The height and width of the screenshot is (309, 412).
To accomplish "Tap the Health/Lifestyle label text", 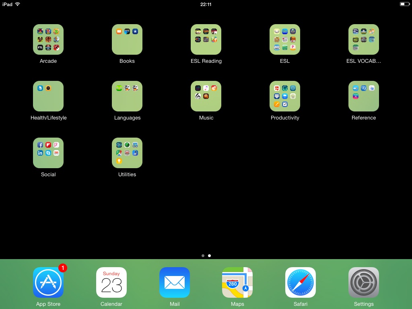I will click(48, 118).
